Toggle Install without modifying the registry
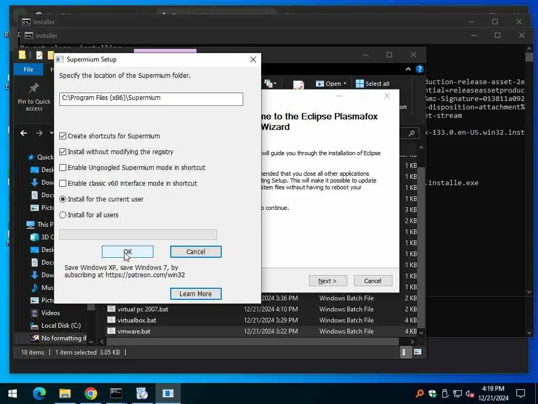 (x=63, y=152)
